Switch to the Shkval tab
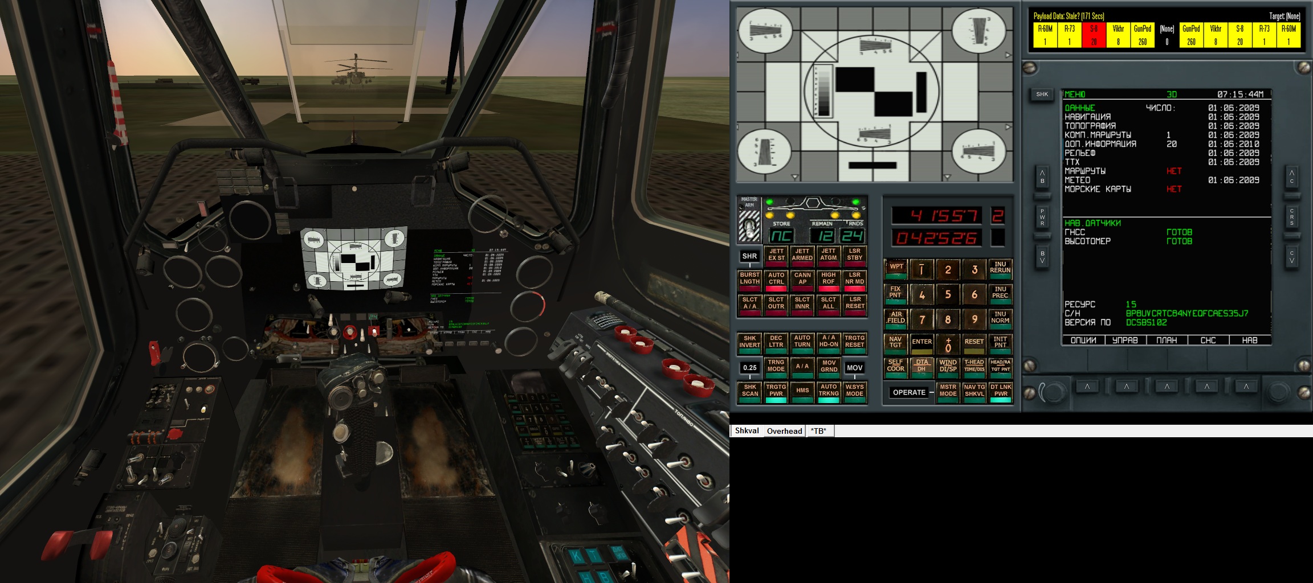 coord(747,431)
